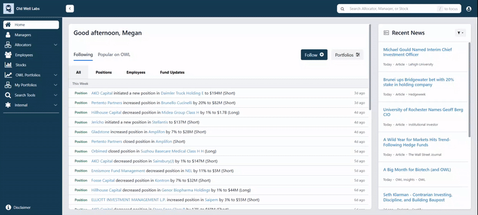Click the Internal asterisk icon

(x=8, y=105)
